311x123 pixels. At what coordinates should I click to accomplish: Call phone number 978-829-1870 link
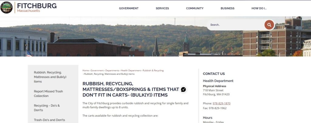[221, 103]
